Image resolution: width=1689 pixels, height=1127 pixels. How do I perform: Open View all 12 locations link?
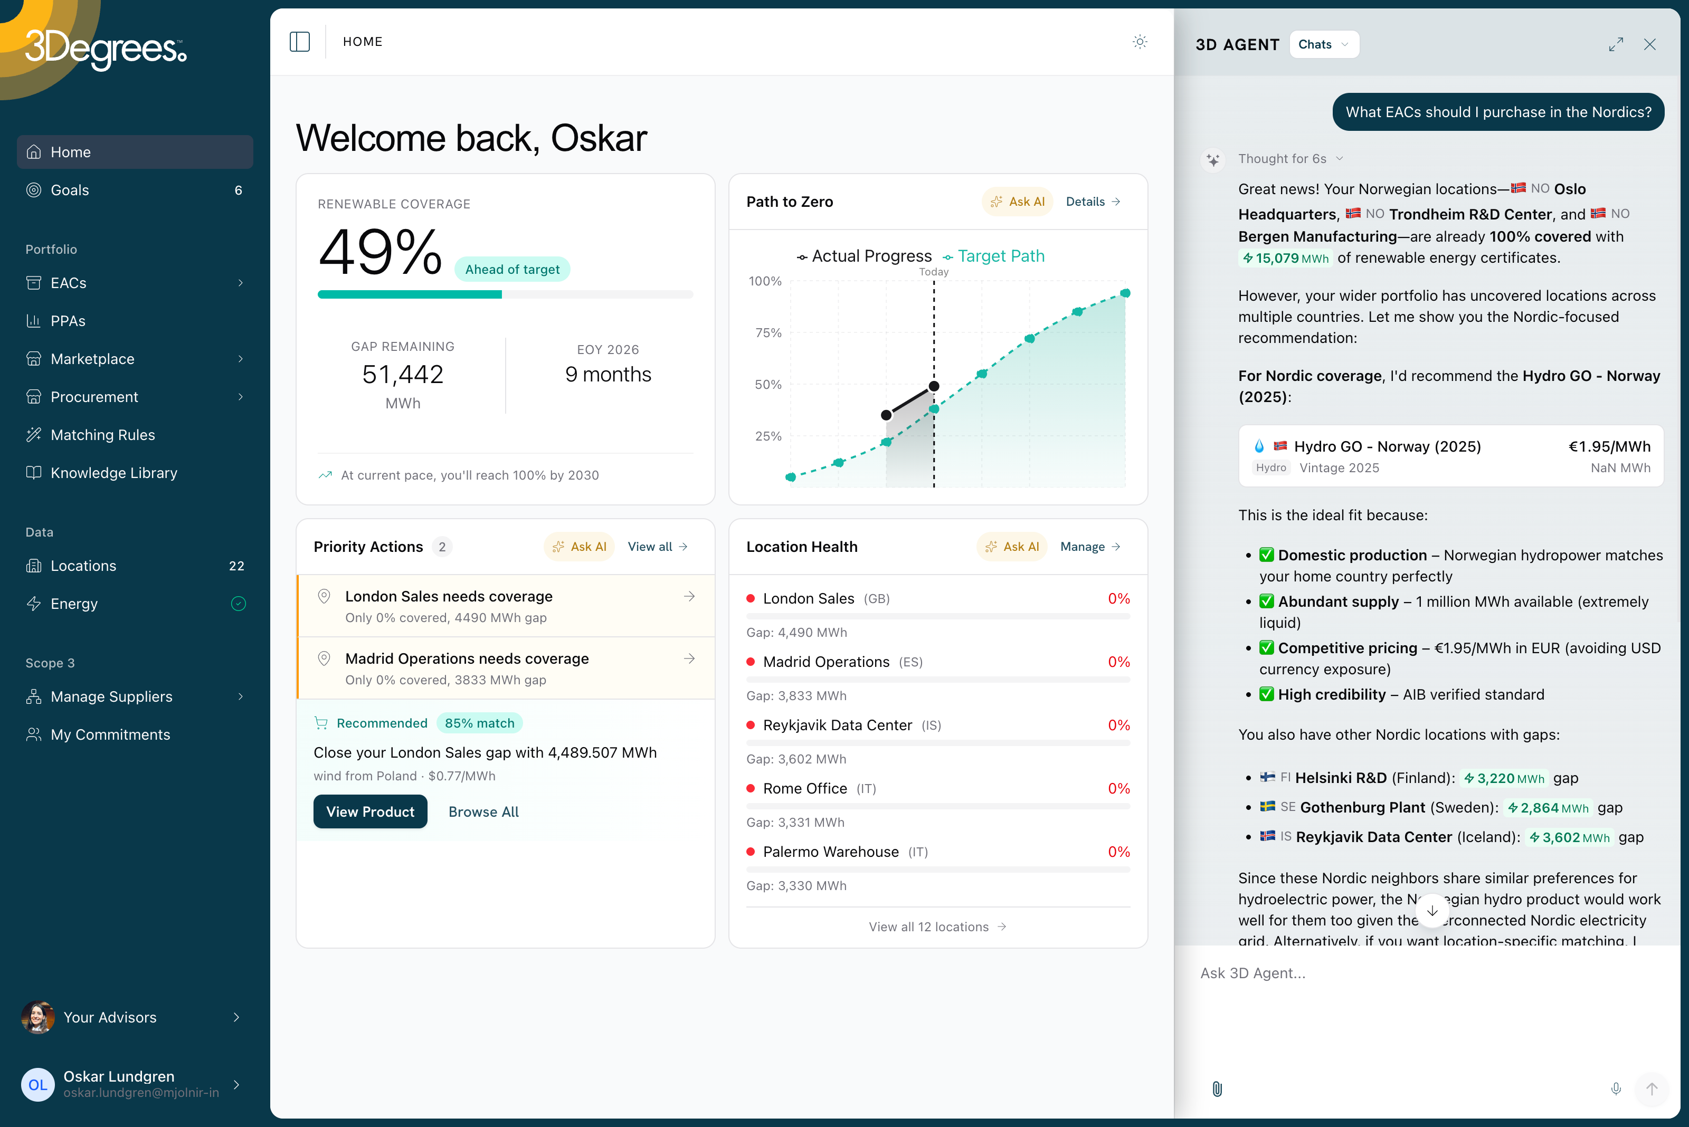[937, 927]
